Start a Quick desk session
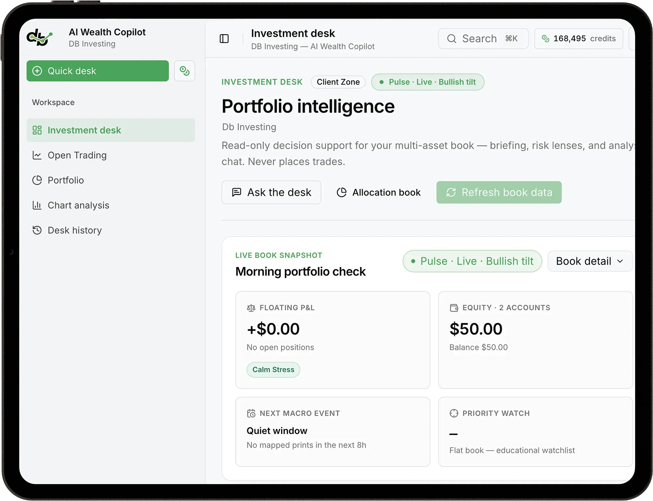The height and width of the screenshot is (501, 653). pyautogui.click(x=98, y=71)
